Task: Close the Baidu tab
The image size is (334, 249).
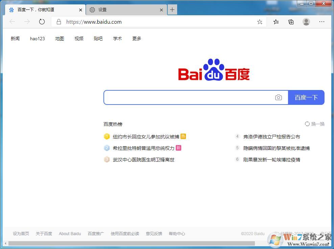Action: tap(80, 10)
